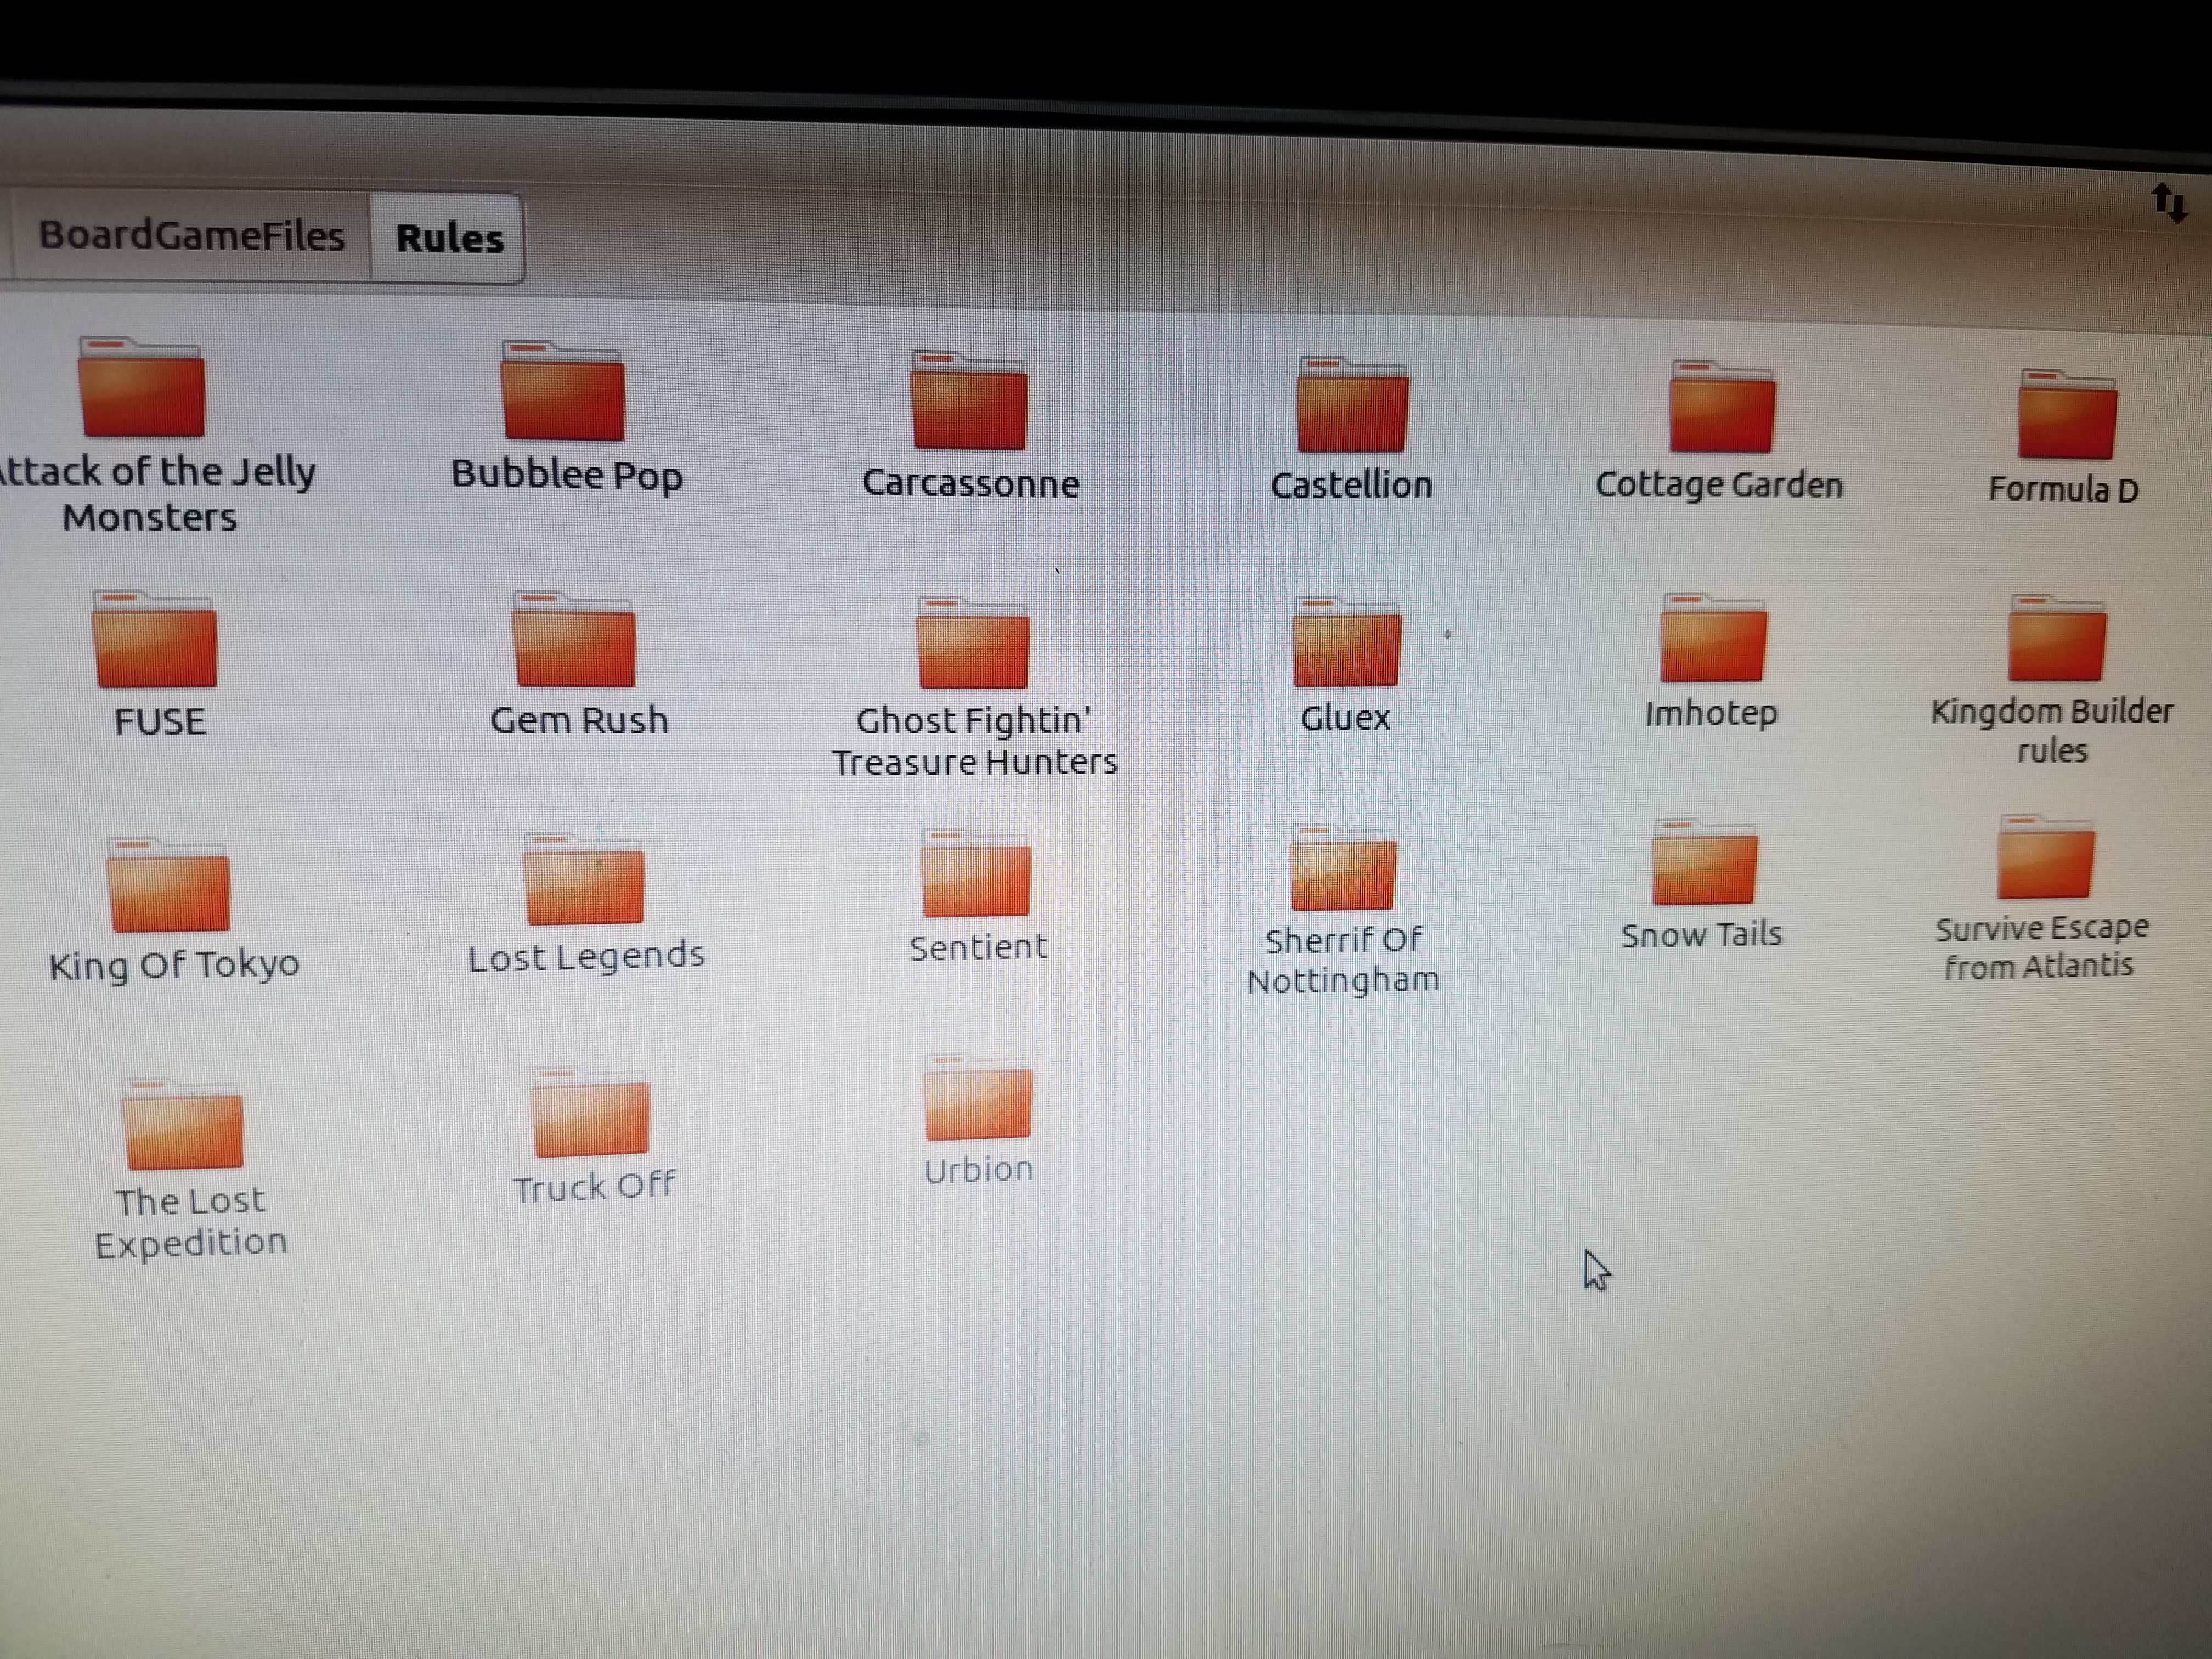Open the Formula D folder icon

pos(2067,414)
